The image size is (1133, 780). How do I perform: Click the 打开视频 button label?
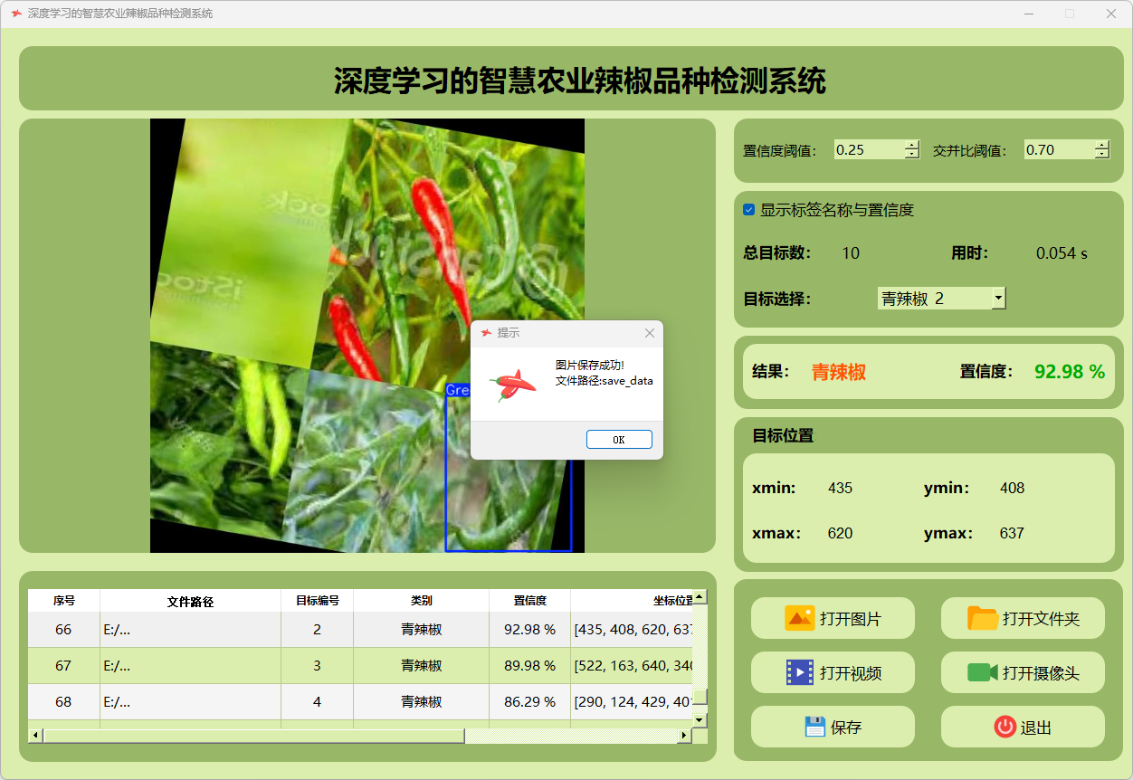(851, 673)
